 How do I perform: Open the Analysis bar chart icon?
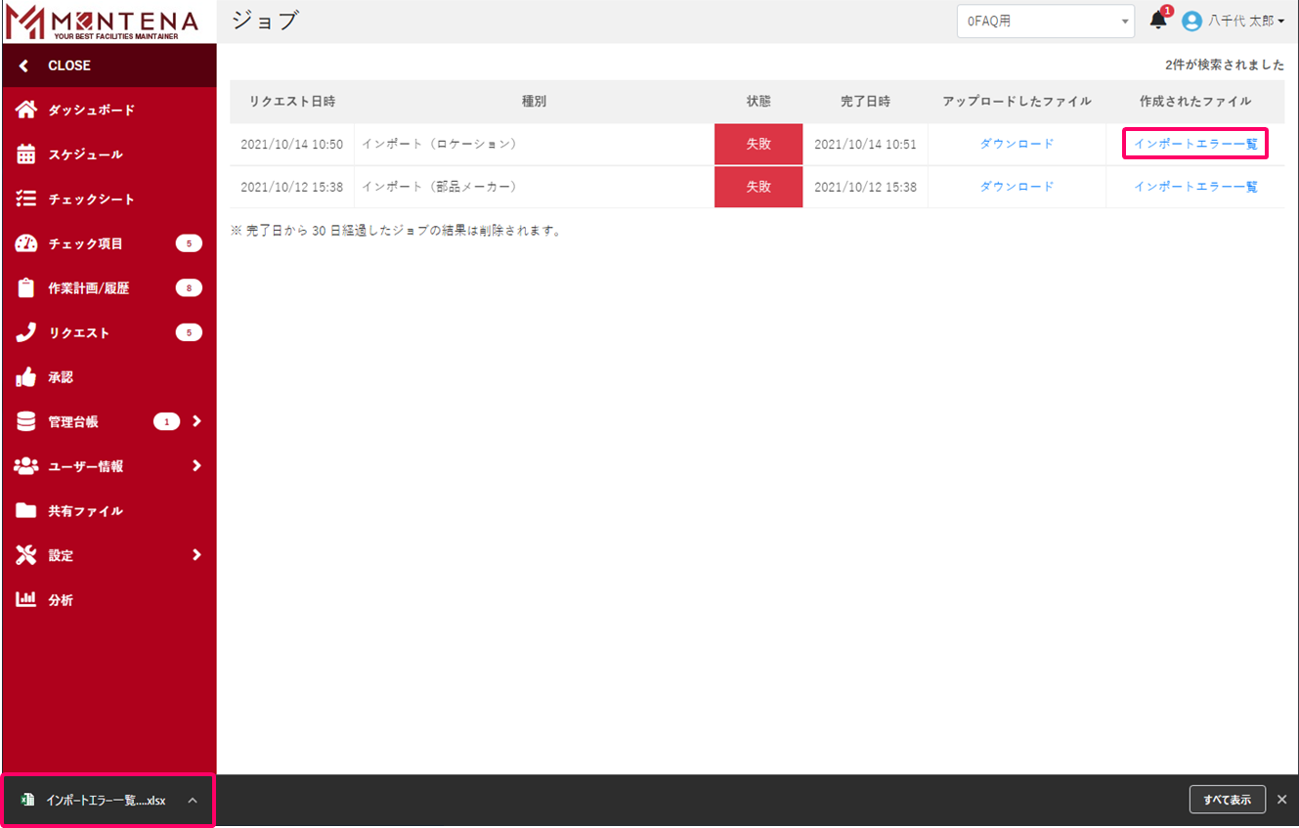coord(26,599)
